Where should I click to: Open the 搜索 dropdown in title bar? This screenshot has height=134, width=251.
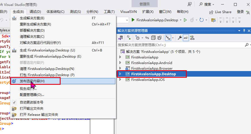tap(213, 5)
